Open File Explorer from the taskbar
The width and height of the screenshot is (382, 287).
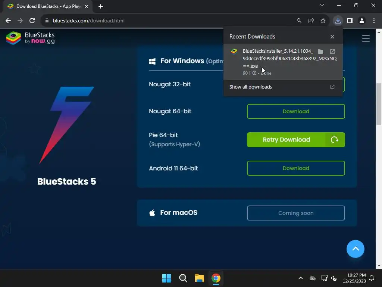pos(199,278)
